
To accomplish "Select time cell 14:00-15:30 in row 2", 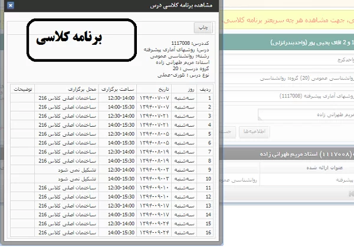I will click(x=117, y=107).
